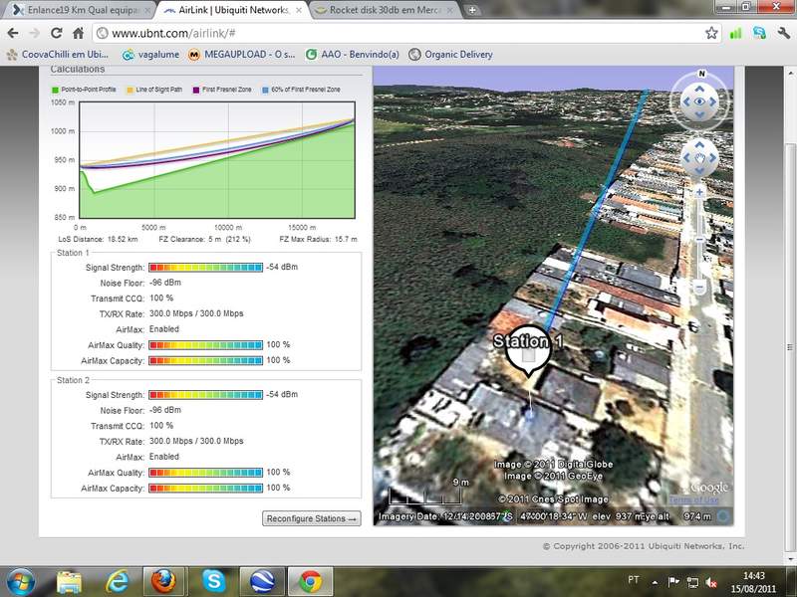The height and width of the screenshot is (597, 797).
Task: Click the hand icon in the move joystick
Action: 699,158
